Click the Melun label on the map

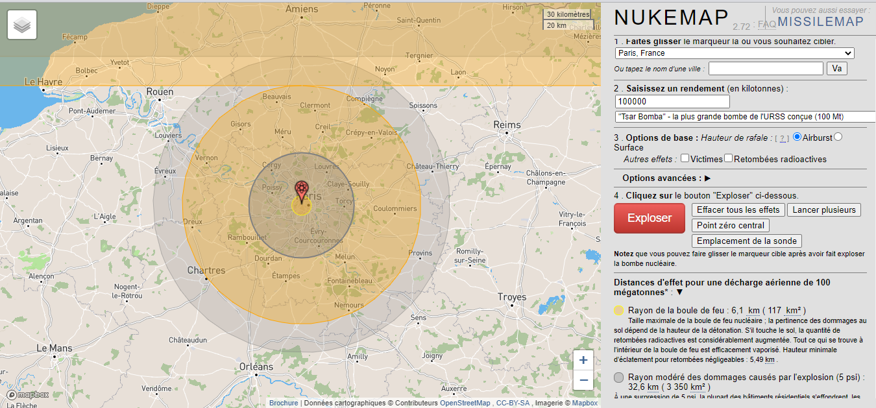pos(345,257)
